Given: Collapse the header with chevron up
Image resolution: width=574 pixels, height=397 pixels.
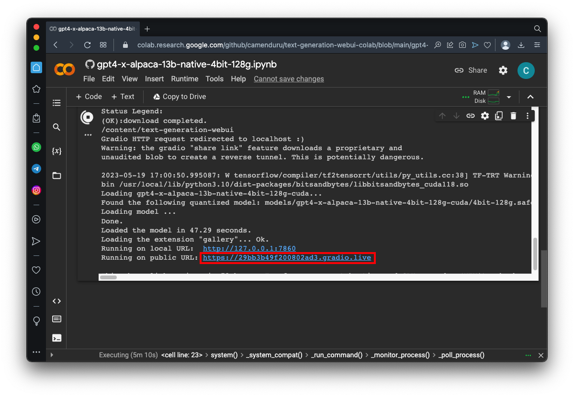Looking at the screenshot, I should tap(530, 97).
